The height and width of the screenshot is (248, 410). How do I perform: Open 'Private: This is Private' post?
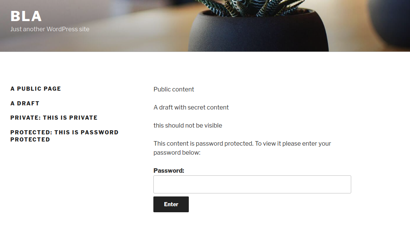point(54,118)
